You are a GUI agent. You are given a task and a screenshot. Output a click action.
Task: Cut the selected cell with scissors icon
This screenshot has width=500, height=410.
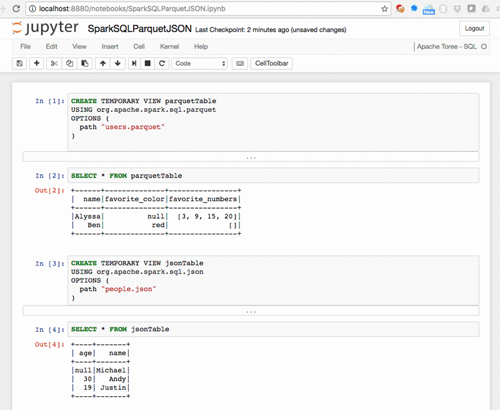click(54, 63)
